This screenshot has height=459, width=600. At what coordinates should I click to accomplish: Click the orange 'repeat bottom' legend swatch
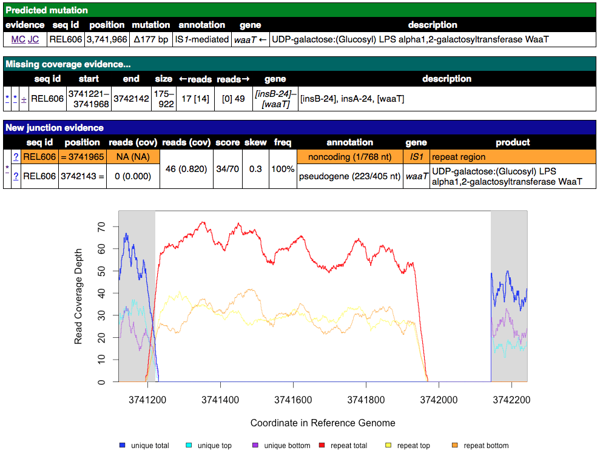456,446
